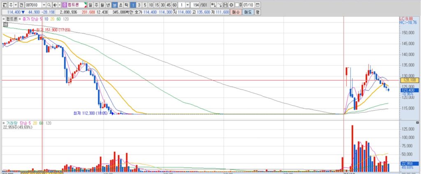Viewport: 421px width, 174px height.
Task: Open the 주 market type dropdown arrow
Action: click(16, 5)
